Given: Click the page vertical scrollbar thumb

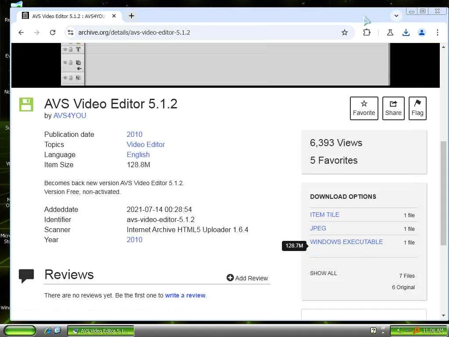Looking at the screenshot, I should (444, 193).
